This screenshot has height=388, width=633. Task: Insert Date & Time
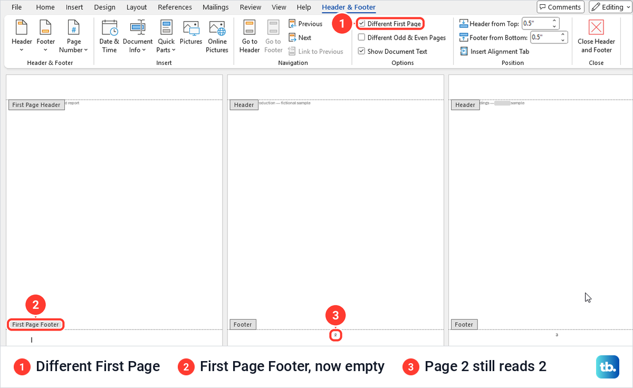coord(109,36)
